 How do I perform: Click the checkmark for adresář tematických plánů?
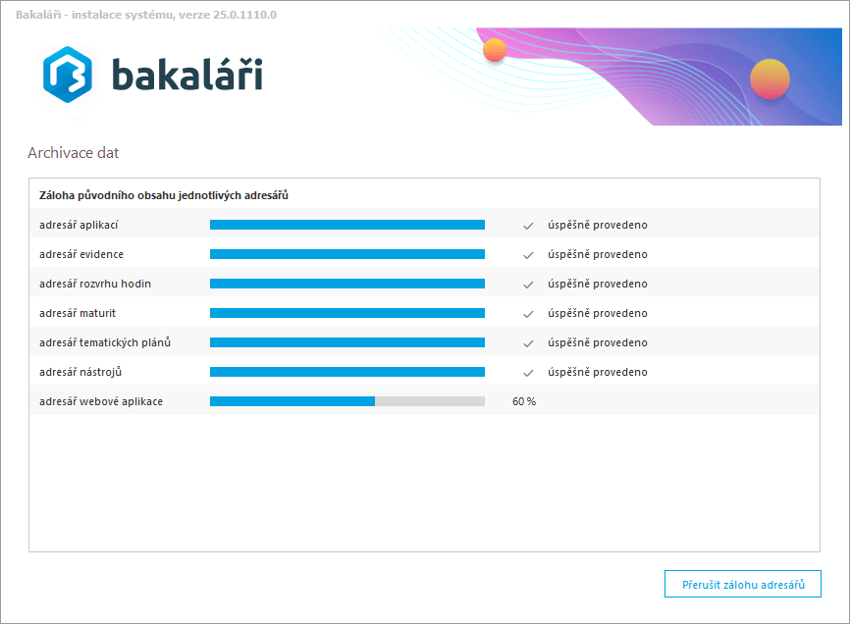click(x=528, y=343)
